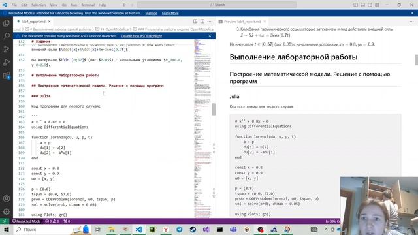Click the '### Julia' line in editor
418x235 pixels.
tap(41, 96)
